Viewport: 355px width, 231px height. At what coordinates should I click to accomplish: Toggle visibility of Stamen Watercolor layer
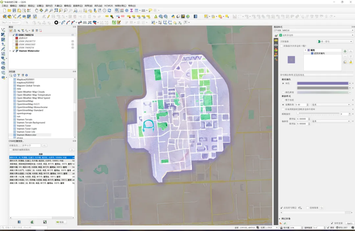(13, 51)
